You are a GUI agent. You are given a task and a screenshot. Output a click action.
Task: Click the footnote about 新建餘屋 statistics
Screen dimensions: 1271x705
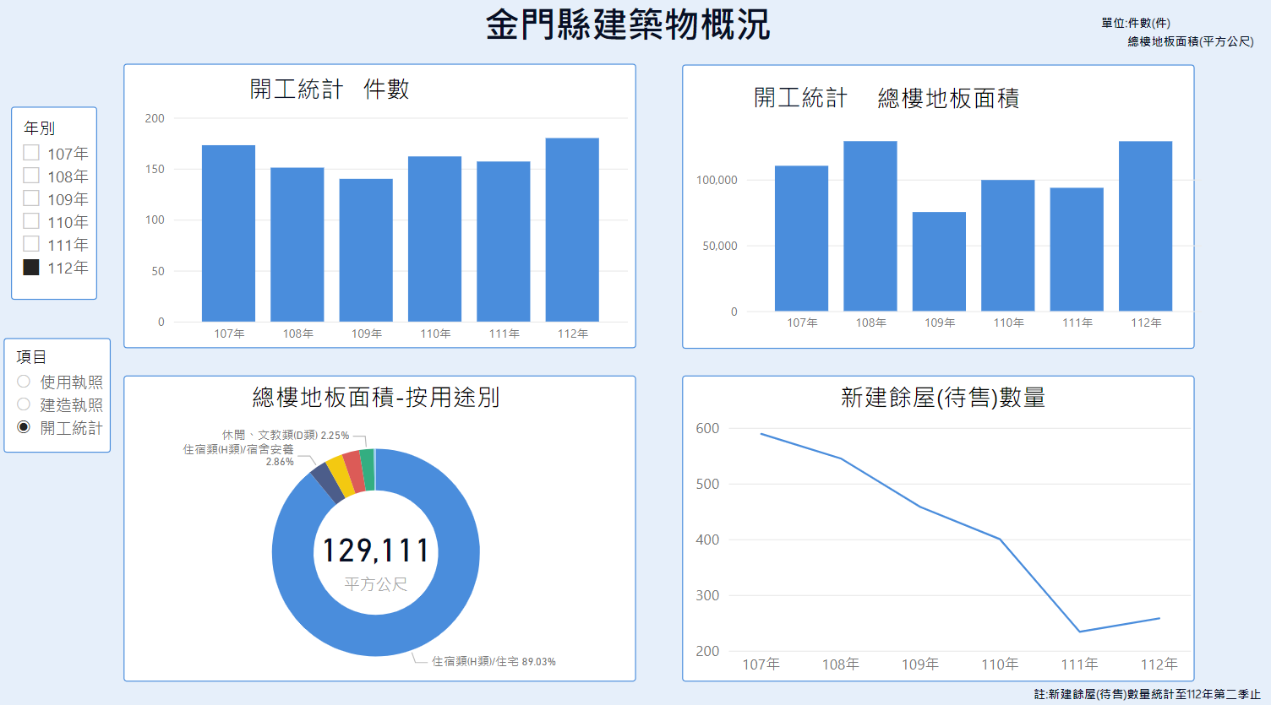(x=1148, y=694)
